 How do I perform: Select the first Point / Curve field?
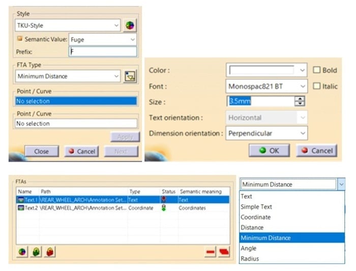pos(76,101)
